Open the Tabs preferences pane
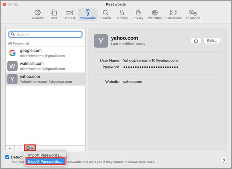Image resolution: width=232 pixels, height=169 pixels. [54, 15]
